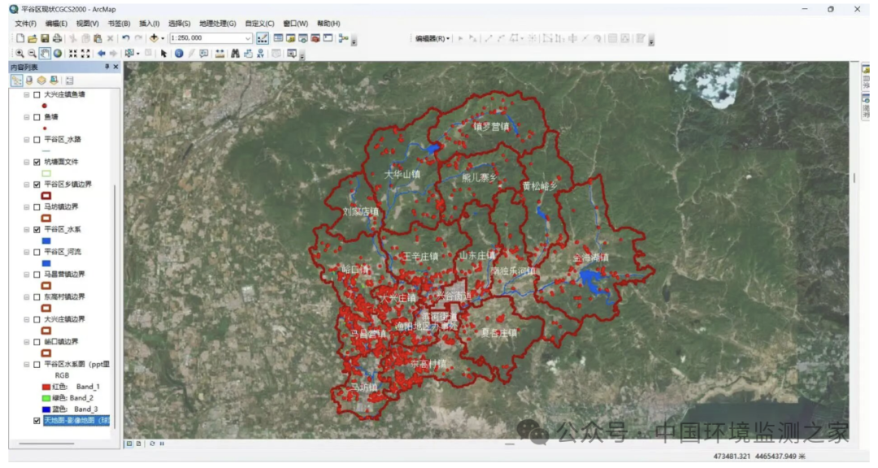This screenshot has height=468, width=878.
Task: Open the Find binoculars tool
Action: pyautogui.click(x=235, y=54)
